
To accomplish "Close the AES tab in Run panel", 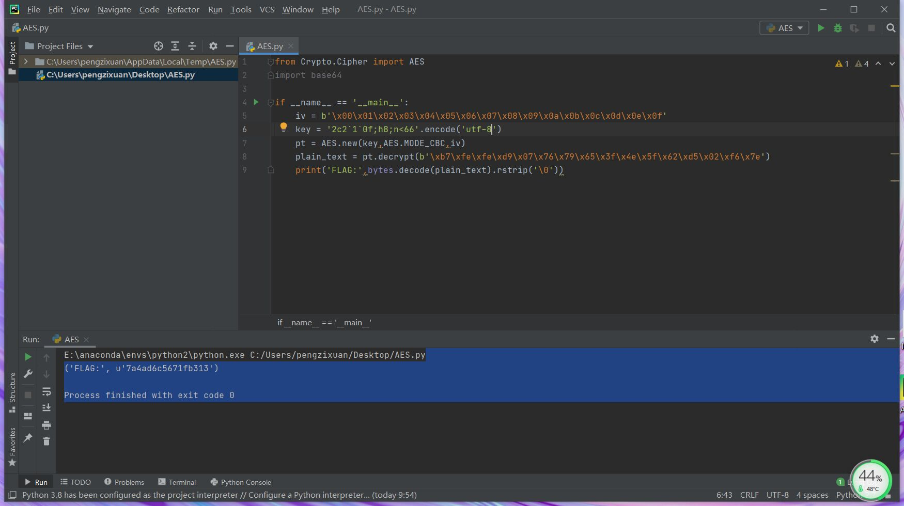I will point(86,339).
